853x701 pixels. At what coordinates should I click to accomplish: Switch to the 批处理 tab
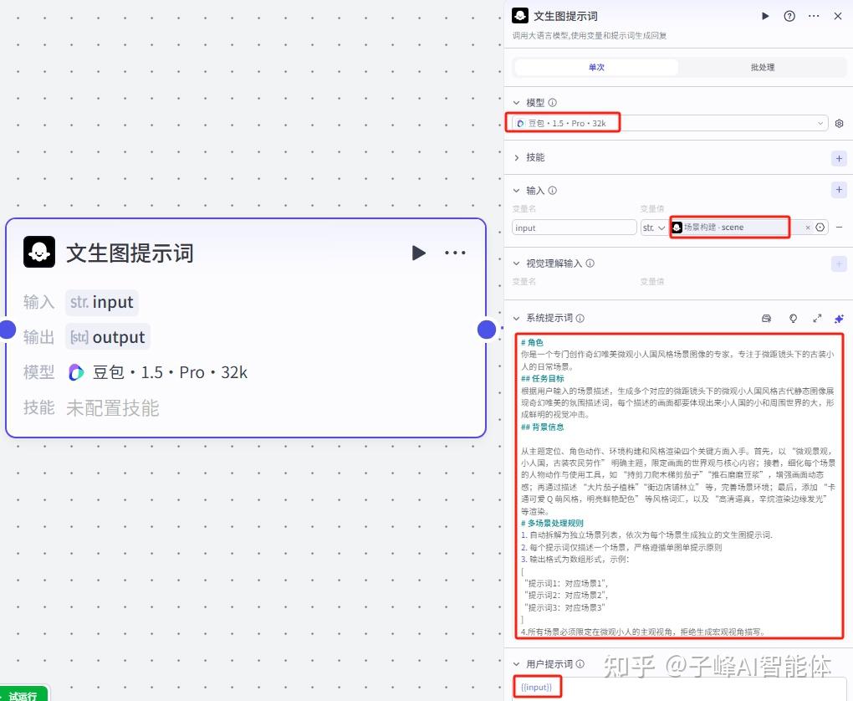(x=762, y=67)
